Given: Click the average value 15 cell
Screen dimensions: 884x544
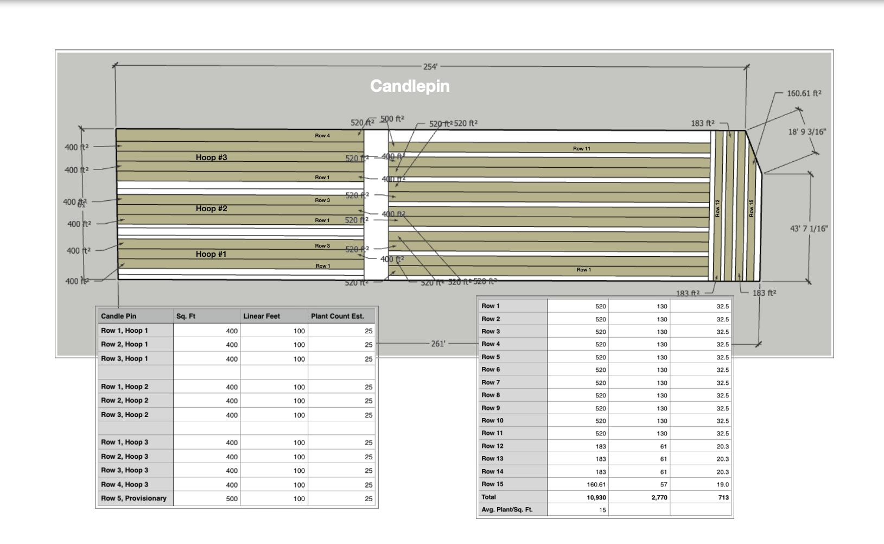Looking at the screenshot, I should pyautogui.click(x=577, y=510).
